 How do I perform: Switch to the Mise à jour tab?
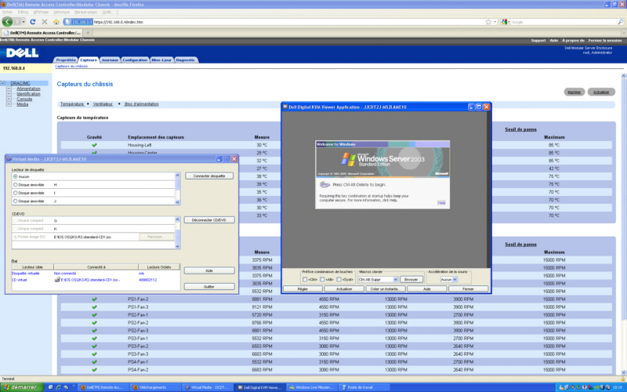coord(161,60)
